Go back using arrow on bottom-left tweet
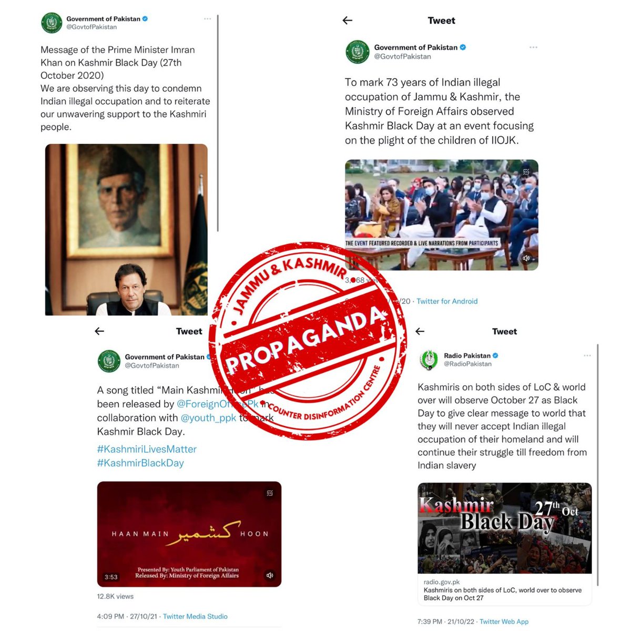The width and height of the screenshot is (631, 631). [99, 331]
